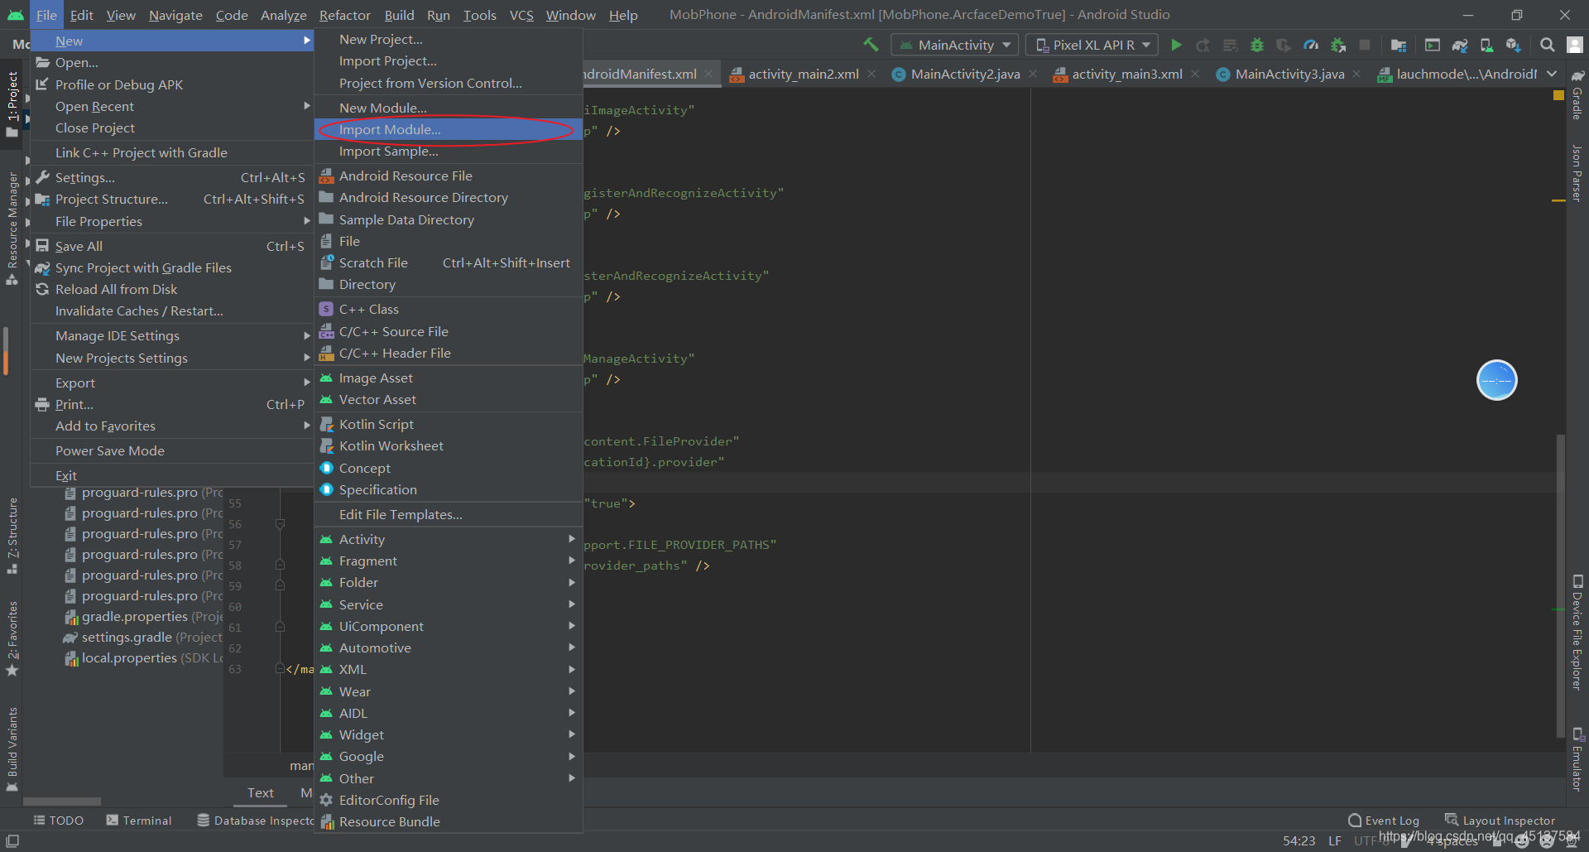Open the Gradle tool window
Screen dimensions: 1589x852
point(1577,95)
